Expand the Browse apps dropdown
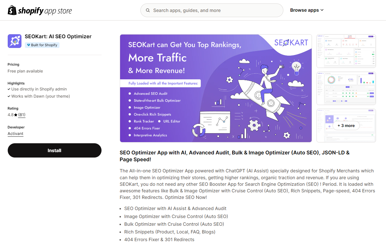This screenshot has height=248, width=386. click(307, 10)
